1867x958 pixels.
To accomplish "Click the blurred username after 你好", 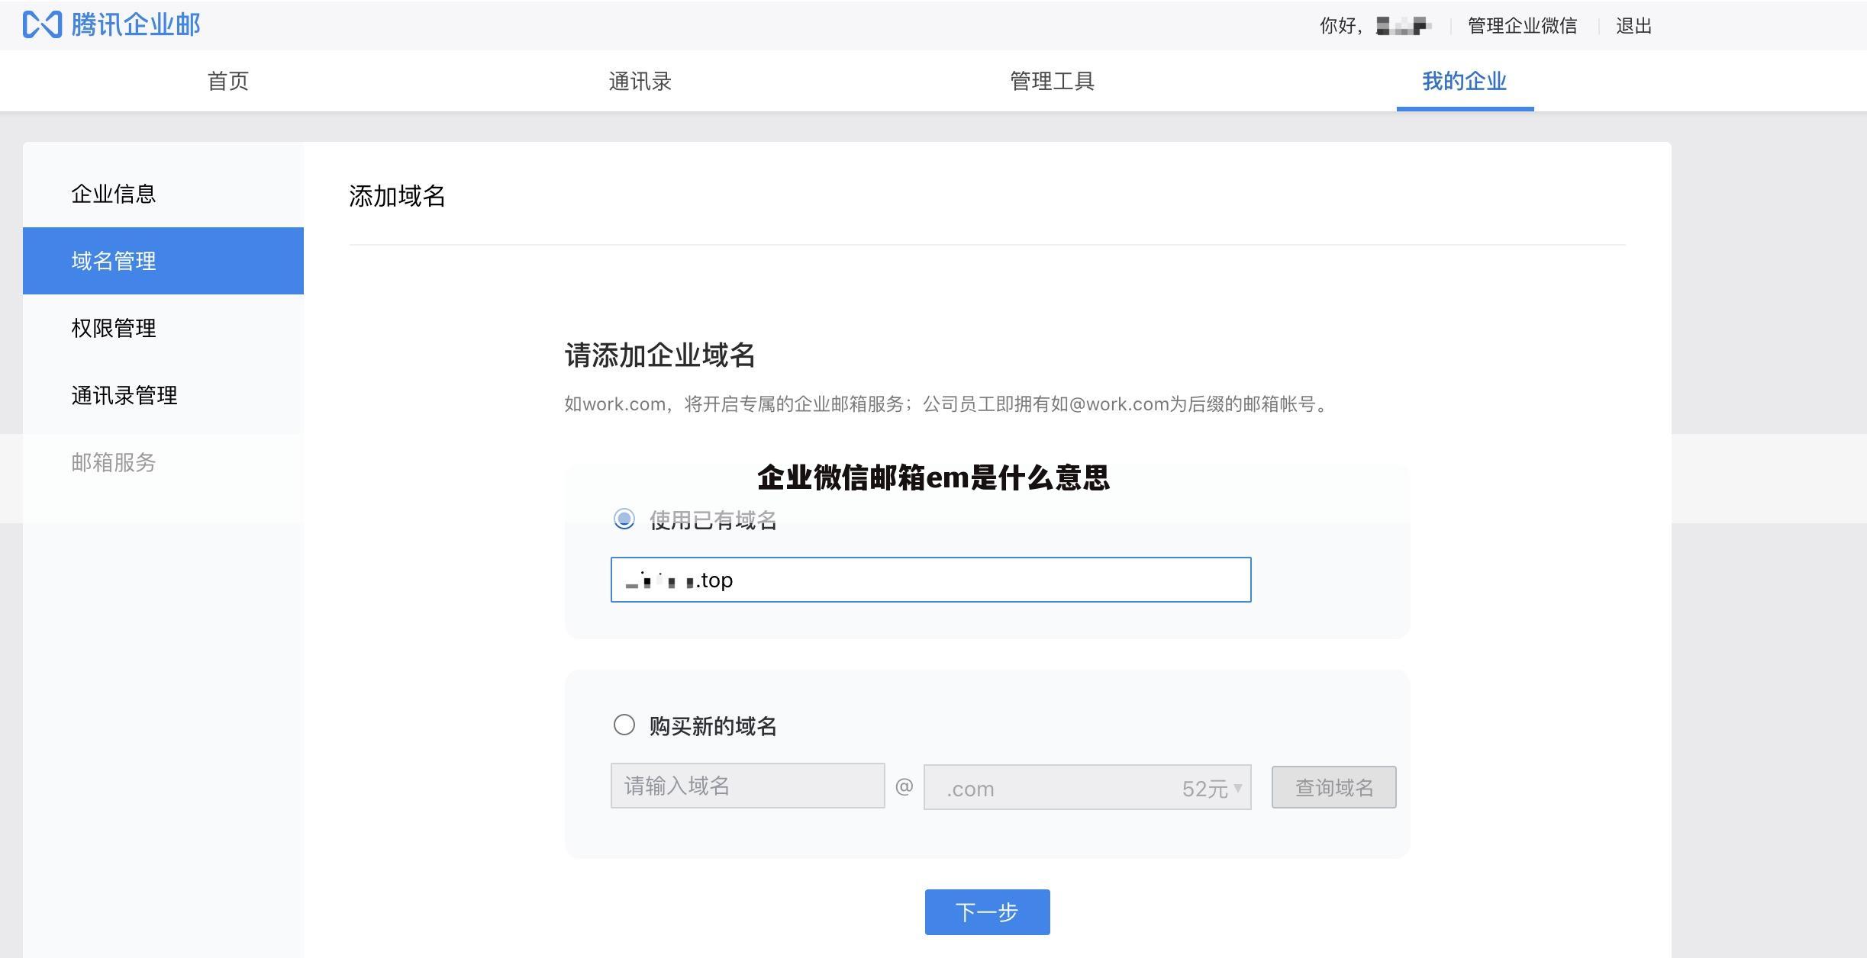I will click(x=1403, y=26).
